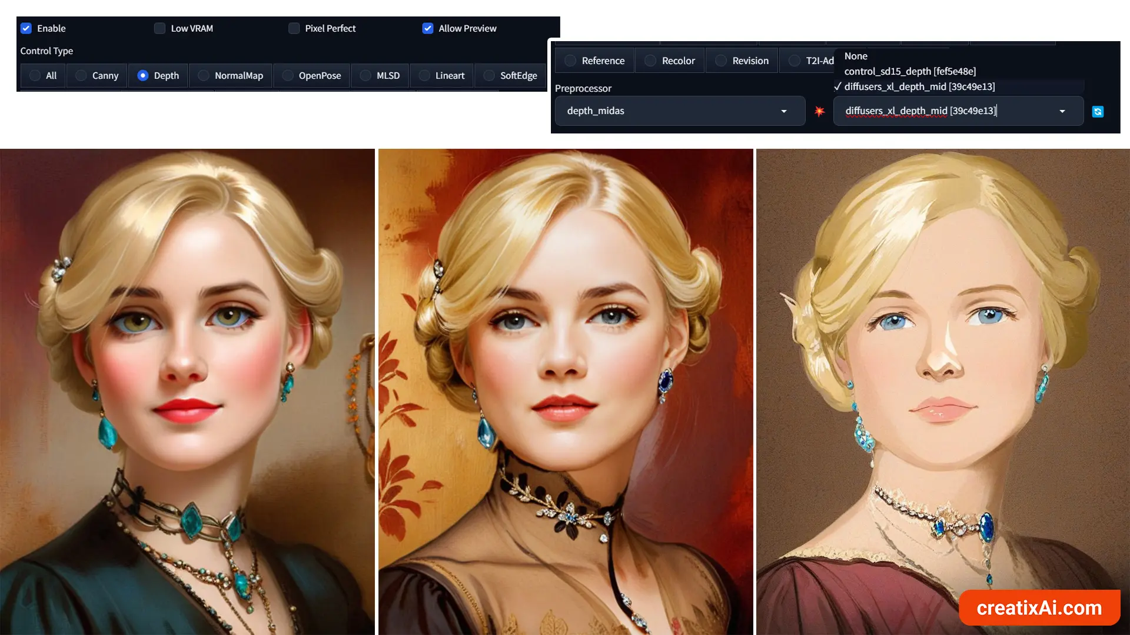This screenshot has width=1130, height=635.
Task: Click the fire/reset preprocessor icon
Action: [819, 111]
